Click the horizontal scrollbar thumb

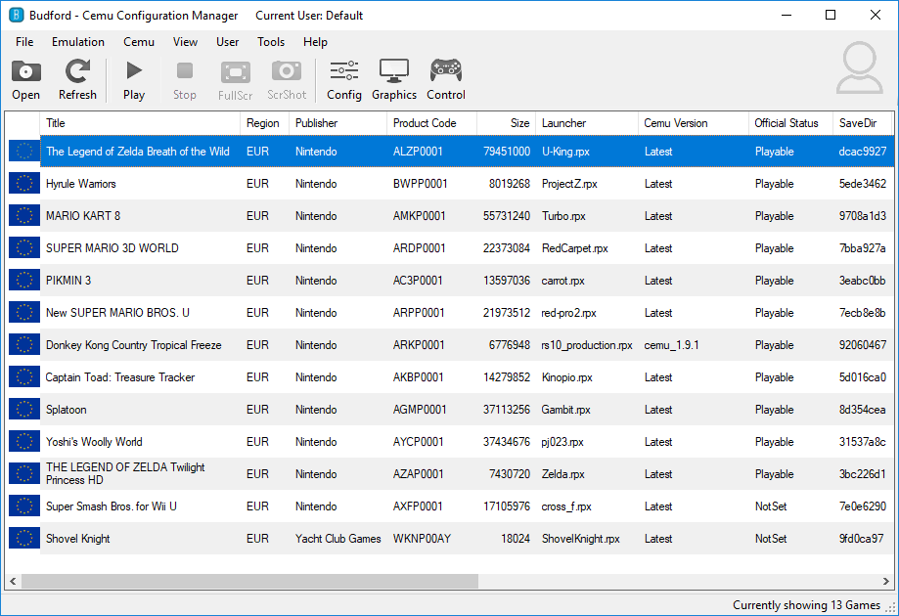tap(249, 581)
